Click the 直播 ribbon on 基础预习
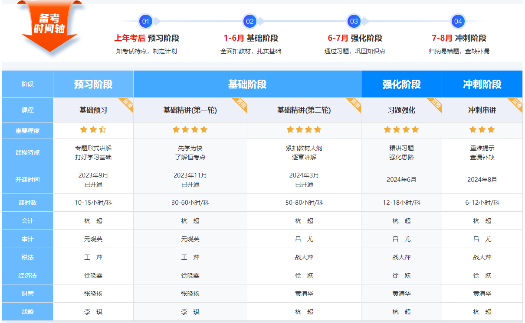525x323 pixels. click(127, 103)
